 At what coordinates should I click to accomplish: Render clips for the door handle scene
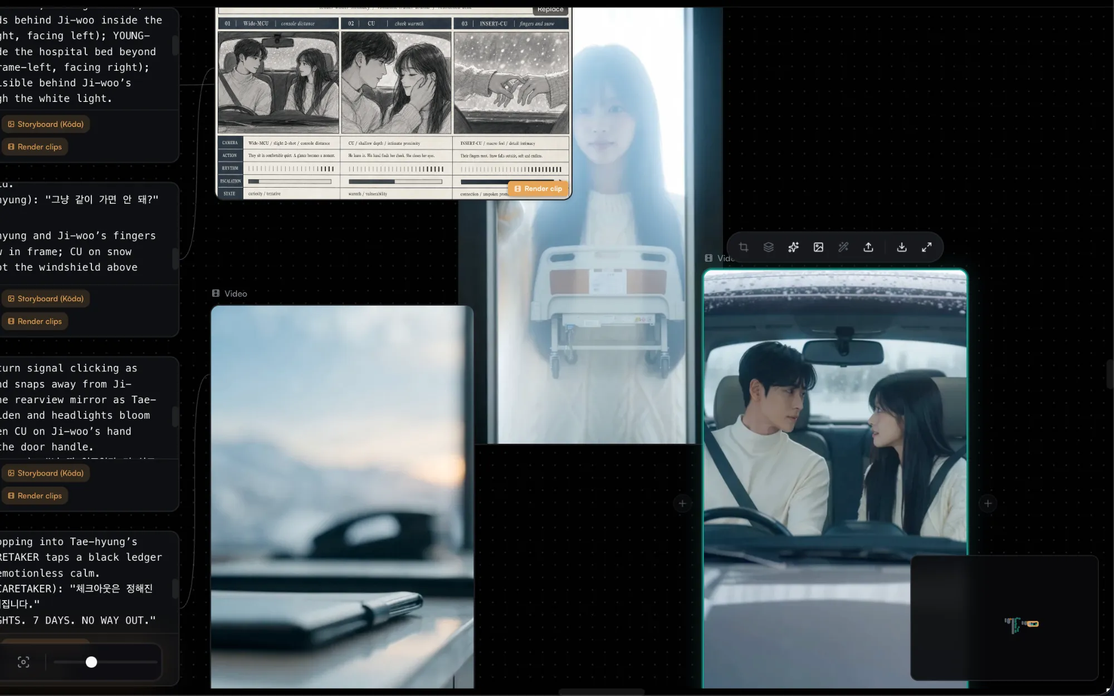point(35,496)
